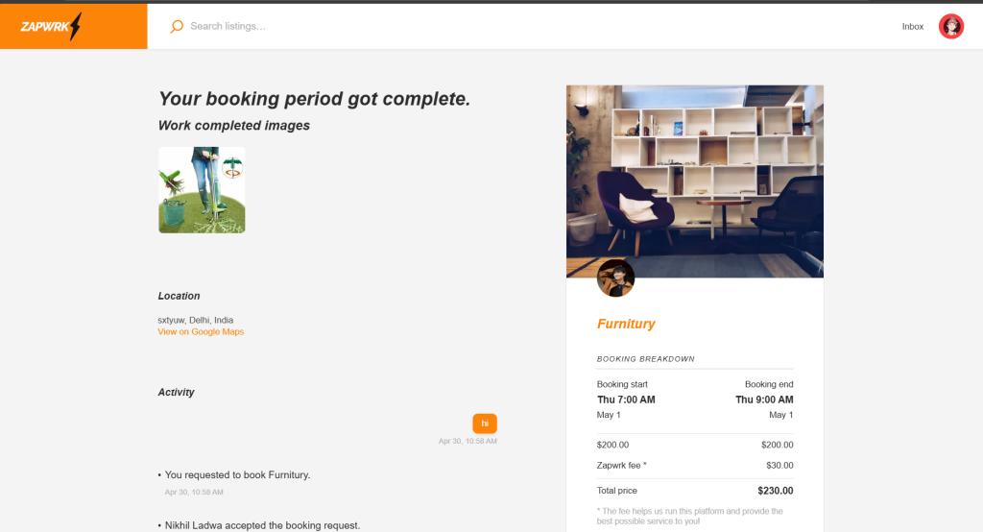Viewport: 983px width, 532px height.
Task: Click the Total price $230.00 amount
Action: 775,491
